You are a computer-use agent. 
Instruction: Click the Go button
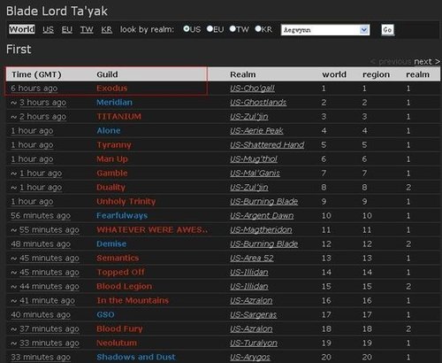click(387, 30)
